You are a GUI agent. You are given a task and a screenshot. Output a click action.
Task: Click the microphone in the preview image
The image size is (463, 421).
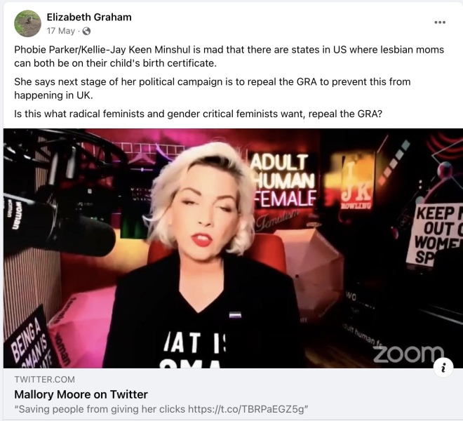(59, 226)
